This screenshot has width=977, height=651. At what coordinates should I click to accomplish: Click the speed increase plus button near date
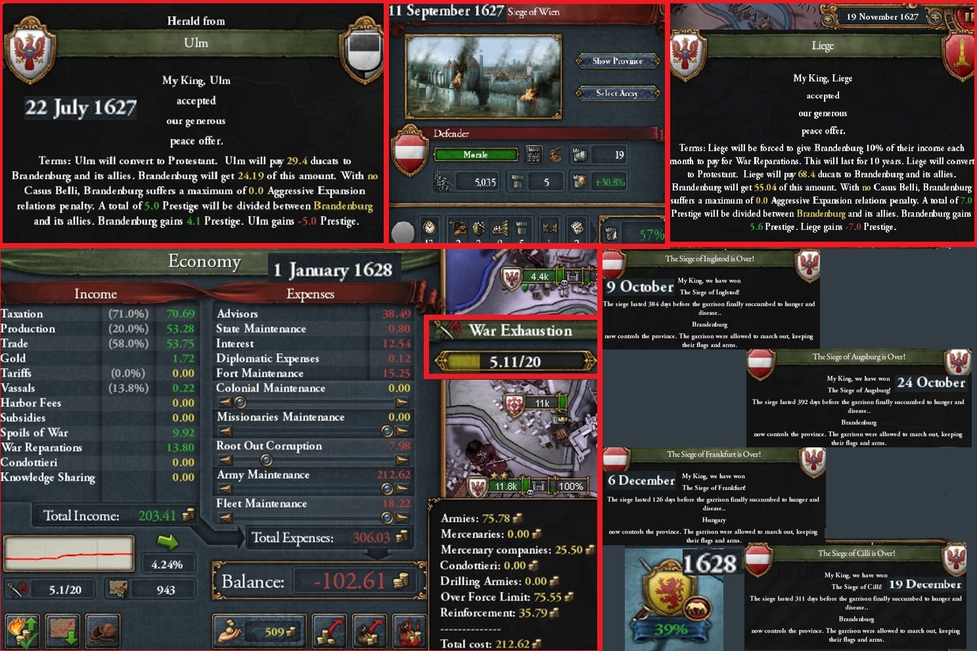coord(935,17)
